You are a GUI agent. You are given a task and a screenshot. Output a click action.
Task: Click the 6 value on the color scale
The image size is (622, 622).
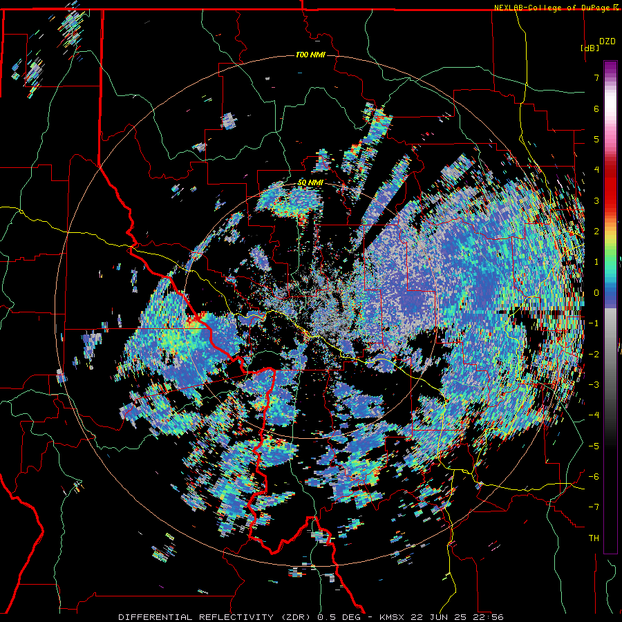click(x=596, y=109)
